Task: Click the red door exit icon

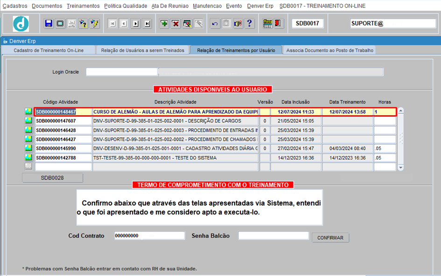Action: pos(278,23)
